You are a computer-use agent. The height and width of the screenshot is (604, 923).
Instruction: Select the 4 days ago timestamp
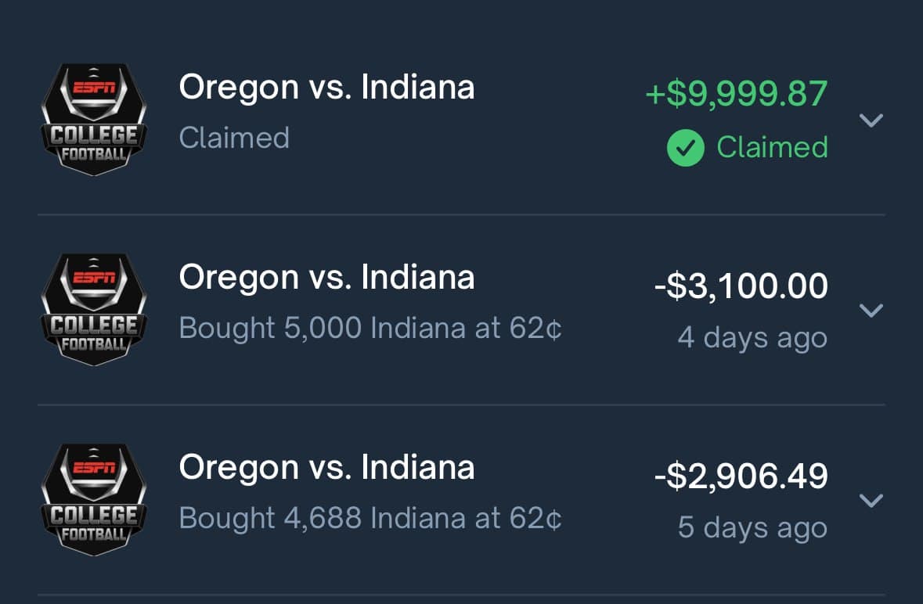pyautogui.click(x=752, y=337)
